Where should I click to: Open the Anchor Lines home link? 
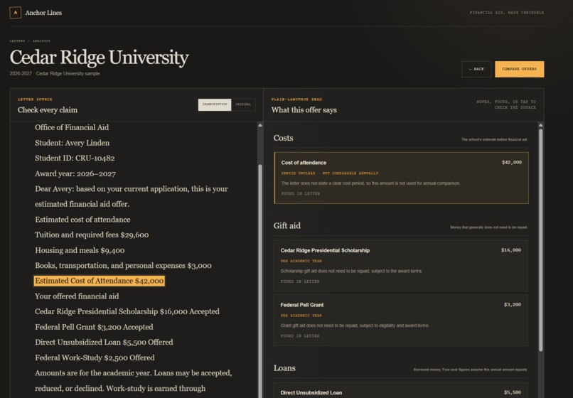[36, 12]
